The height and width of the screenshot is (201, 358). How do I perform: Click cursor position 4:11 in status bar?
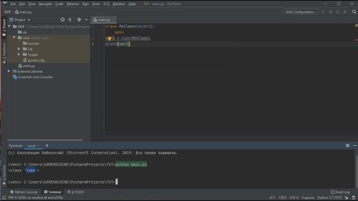point(272,198)
